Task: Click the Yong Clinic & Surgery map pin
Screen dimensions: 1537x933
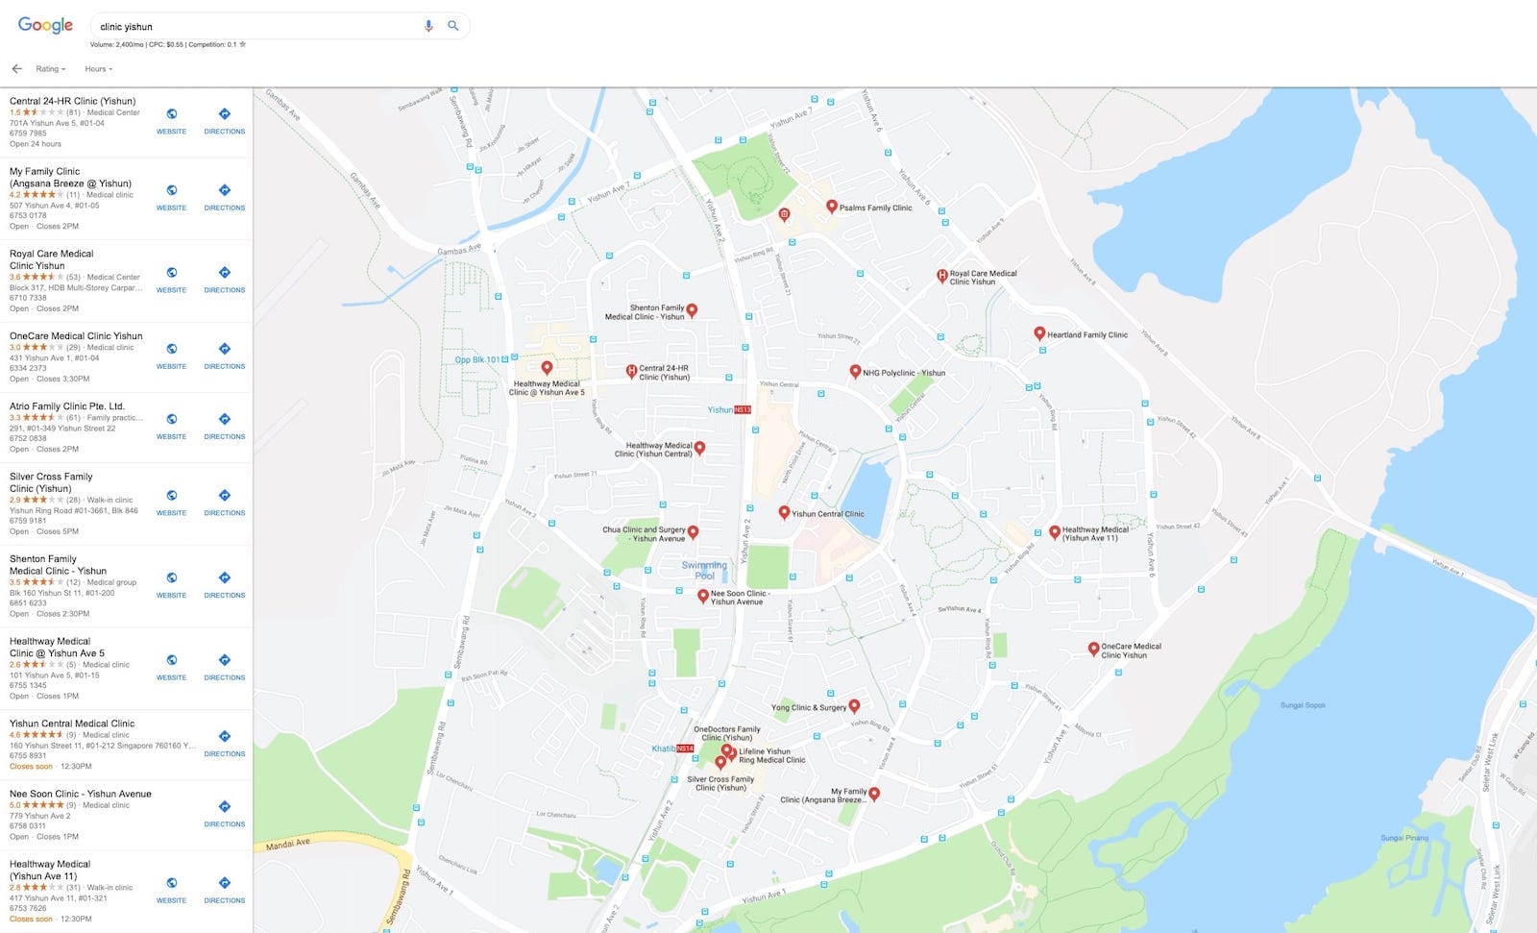Action: pyautogui.click(x=854, y=706)
